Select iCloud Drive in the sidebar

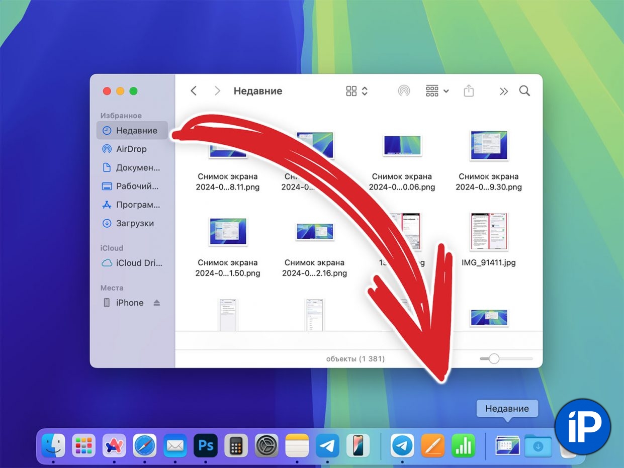[132, 263]
